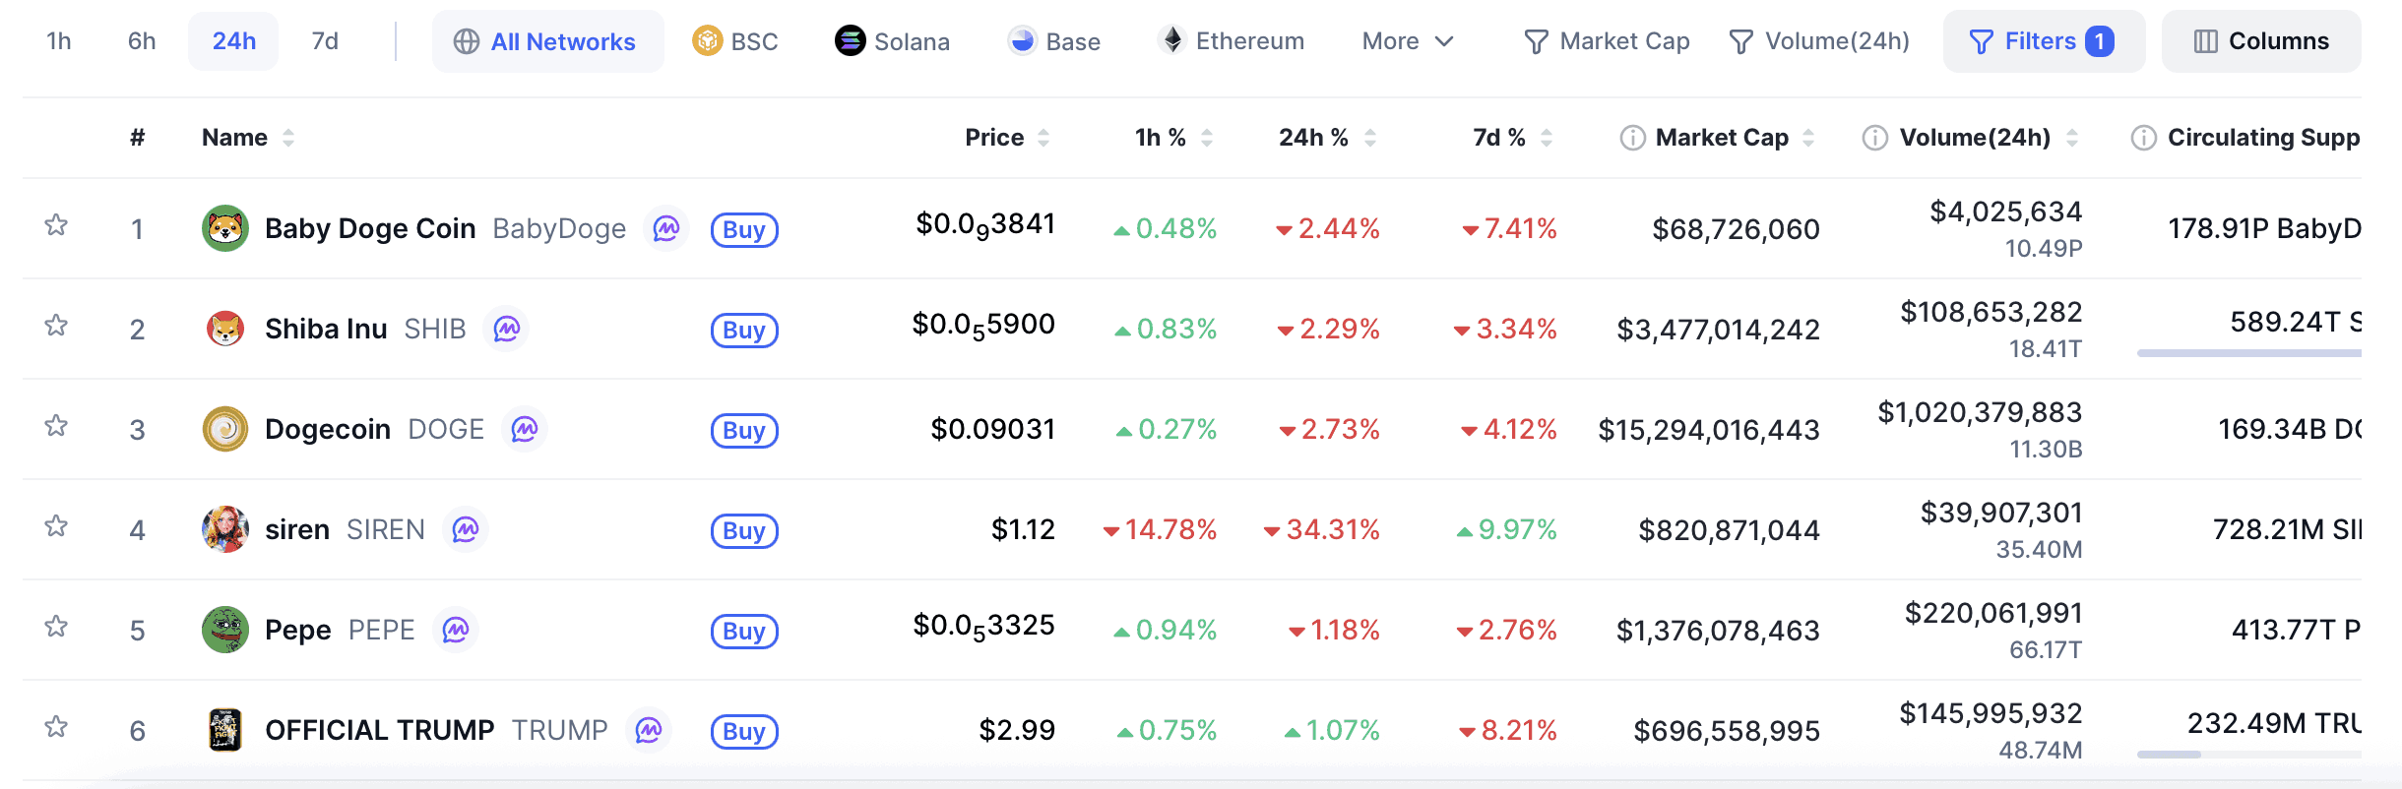Viewport: 2402px width, 789px height.
Task: Open the Volume(24h) filter dropdown
Action: click(x=1819, y=41)
